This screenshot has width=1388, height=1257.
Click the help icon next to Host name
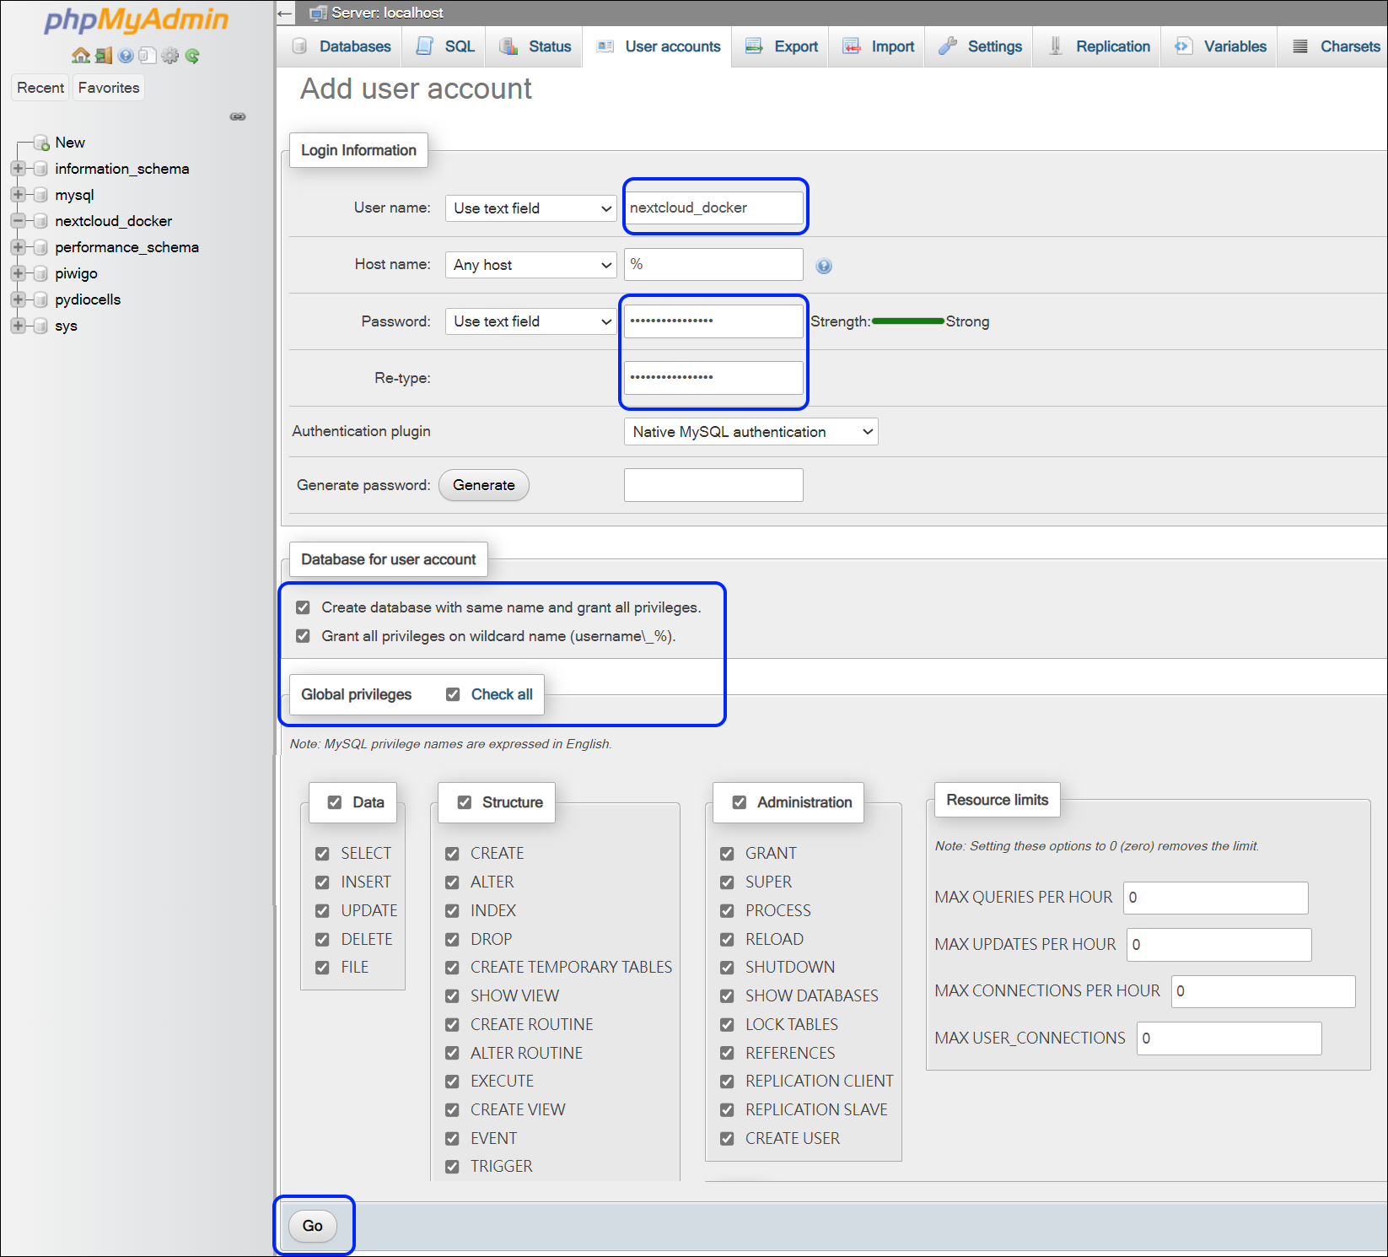pos(824,266)
